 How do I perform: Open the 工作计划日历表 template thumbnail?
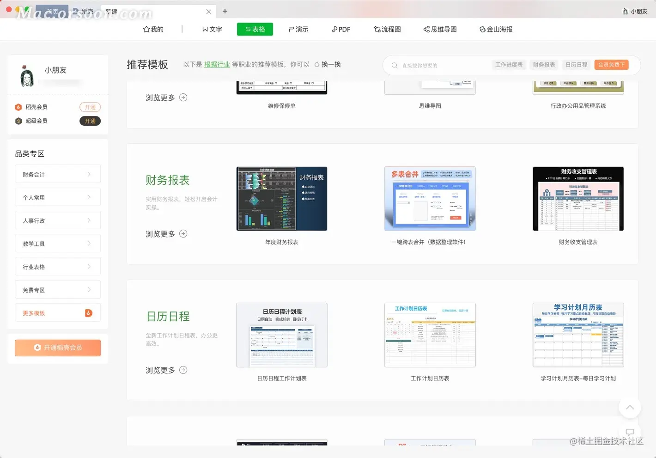click(430, 335)
